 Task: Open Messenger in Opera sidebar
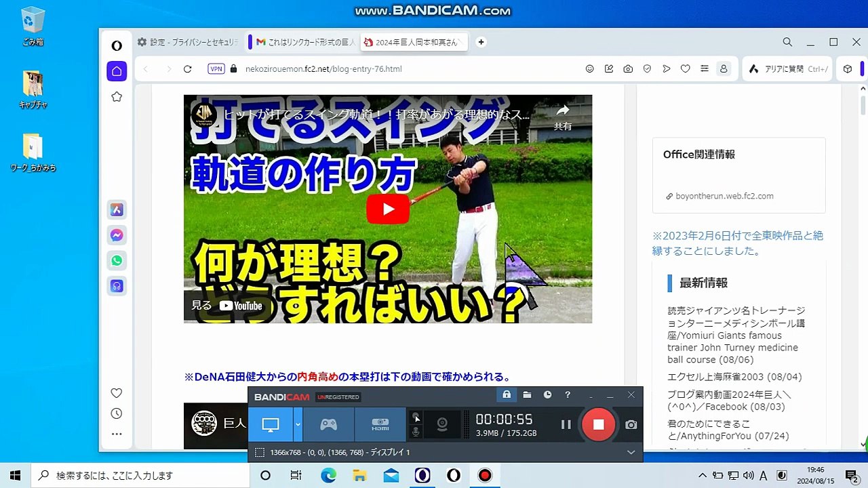point(117,235)
